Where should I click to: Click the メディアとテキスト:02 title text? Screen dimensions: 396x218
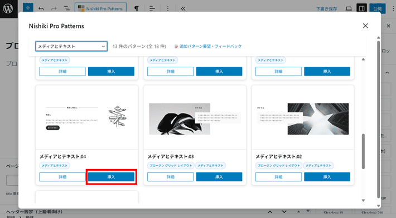pyautogui.click(x=278, y=157)
